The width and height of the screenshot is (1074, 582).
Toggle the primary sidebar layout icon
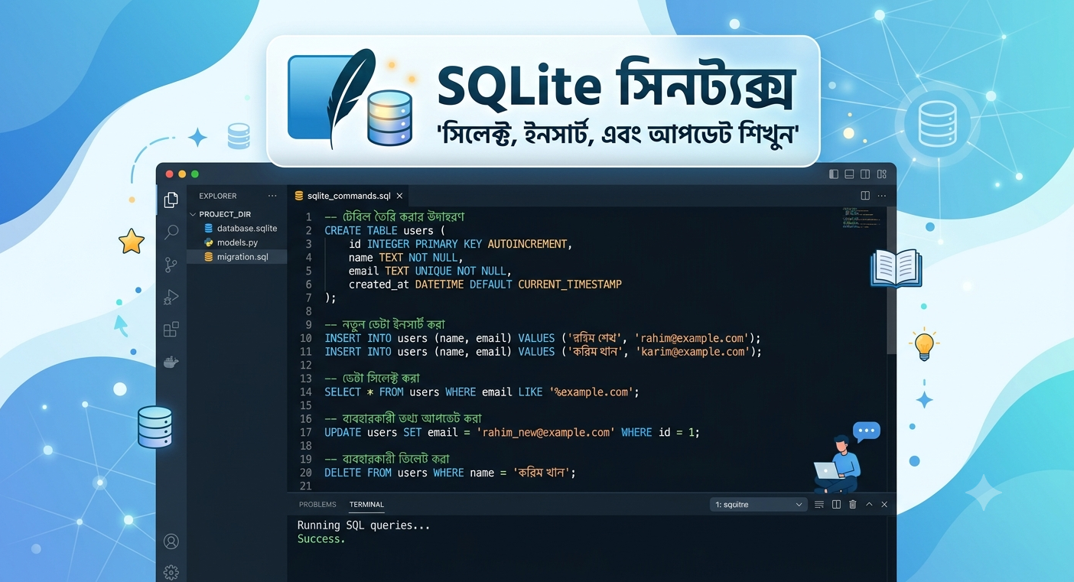point(834,174)
